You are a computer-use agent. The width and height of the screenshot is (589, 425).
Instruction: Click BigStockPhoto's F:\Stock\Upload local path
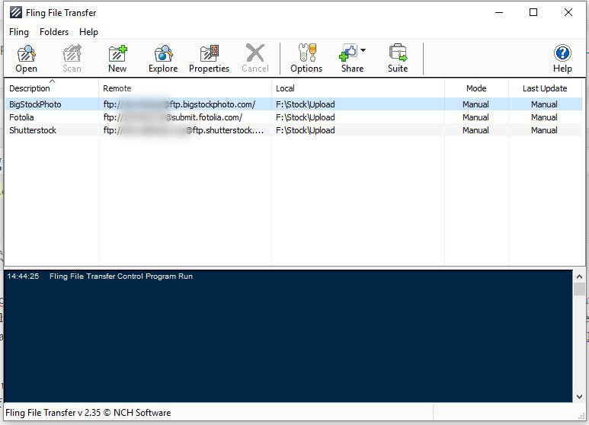pos(305,104)
